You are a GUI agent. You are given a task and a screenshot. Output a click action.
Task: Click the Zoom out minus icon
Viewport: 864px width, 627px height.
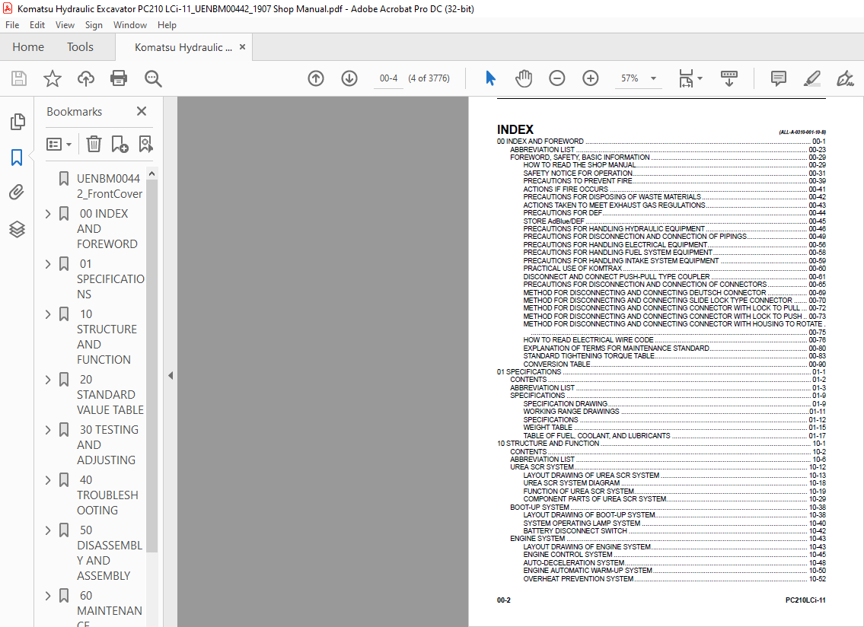click(557, 78)
